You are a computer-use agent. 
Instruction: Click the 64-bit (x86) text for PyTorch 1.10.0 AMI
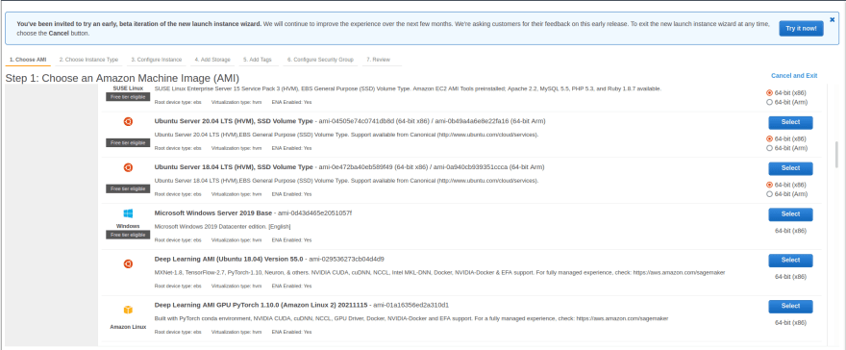click(x=790, y=322)
